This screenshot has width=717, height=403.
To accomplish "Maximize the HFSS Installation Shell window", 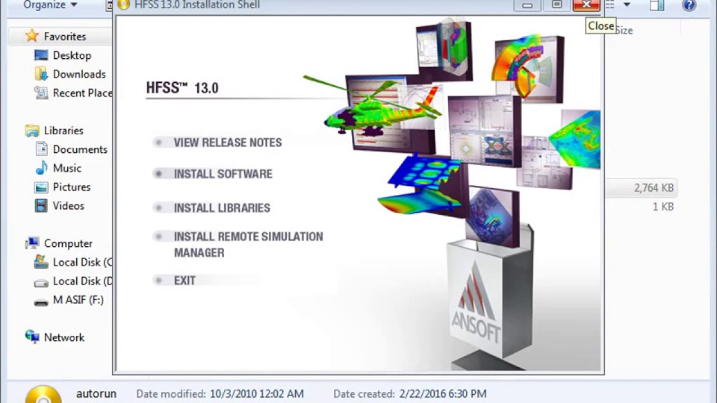I will 556,5.
